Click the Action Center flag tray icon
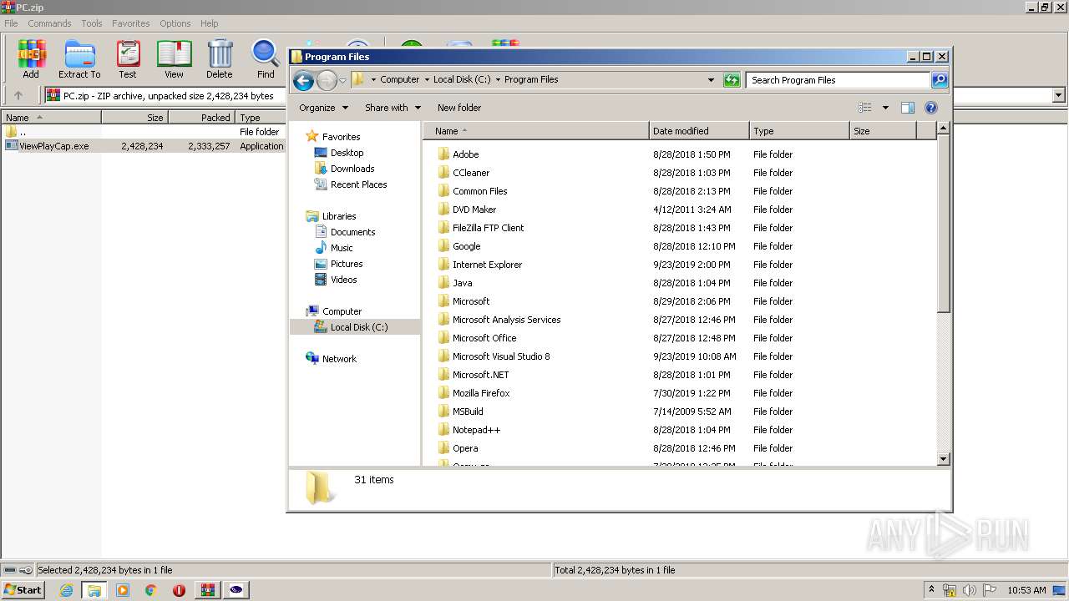Image resolution: width=1069 pixels, height=601 pixels. [x=990, y=590]
